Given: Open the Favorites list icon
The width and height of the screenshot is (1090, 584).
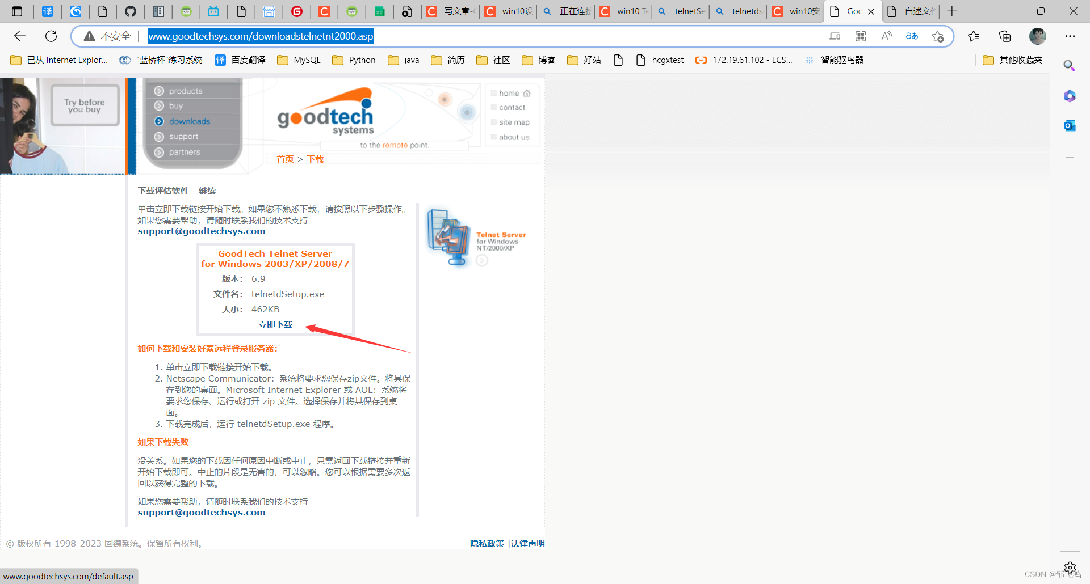Looking at the screenshot, I should [x=974, y=36].
